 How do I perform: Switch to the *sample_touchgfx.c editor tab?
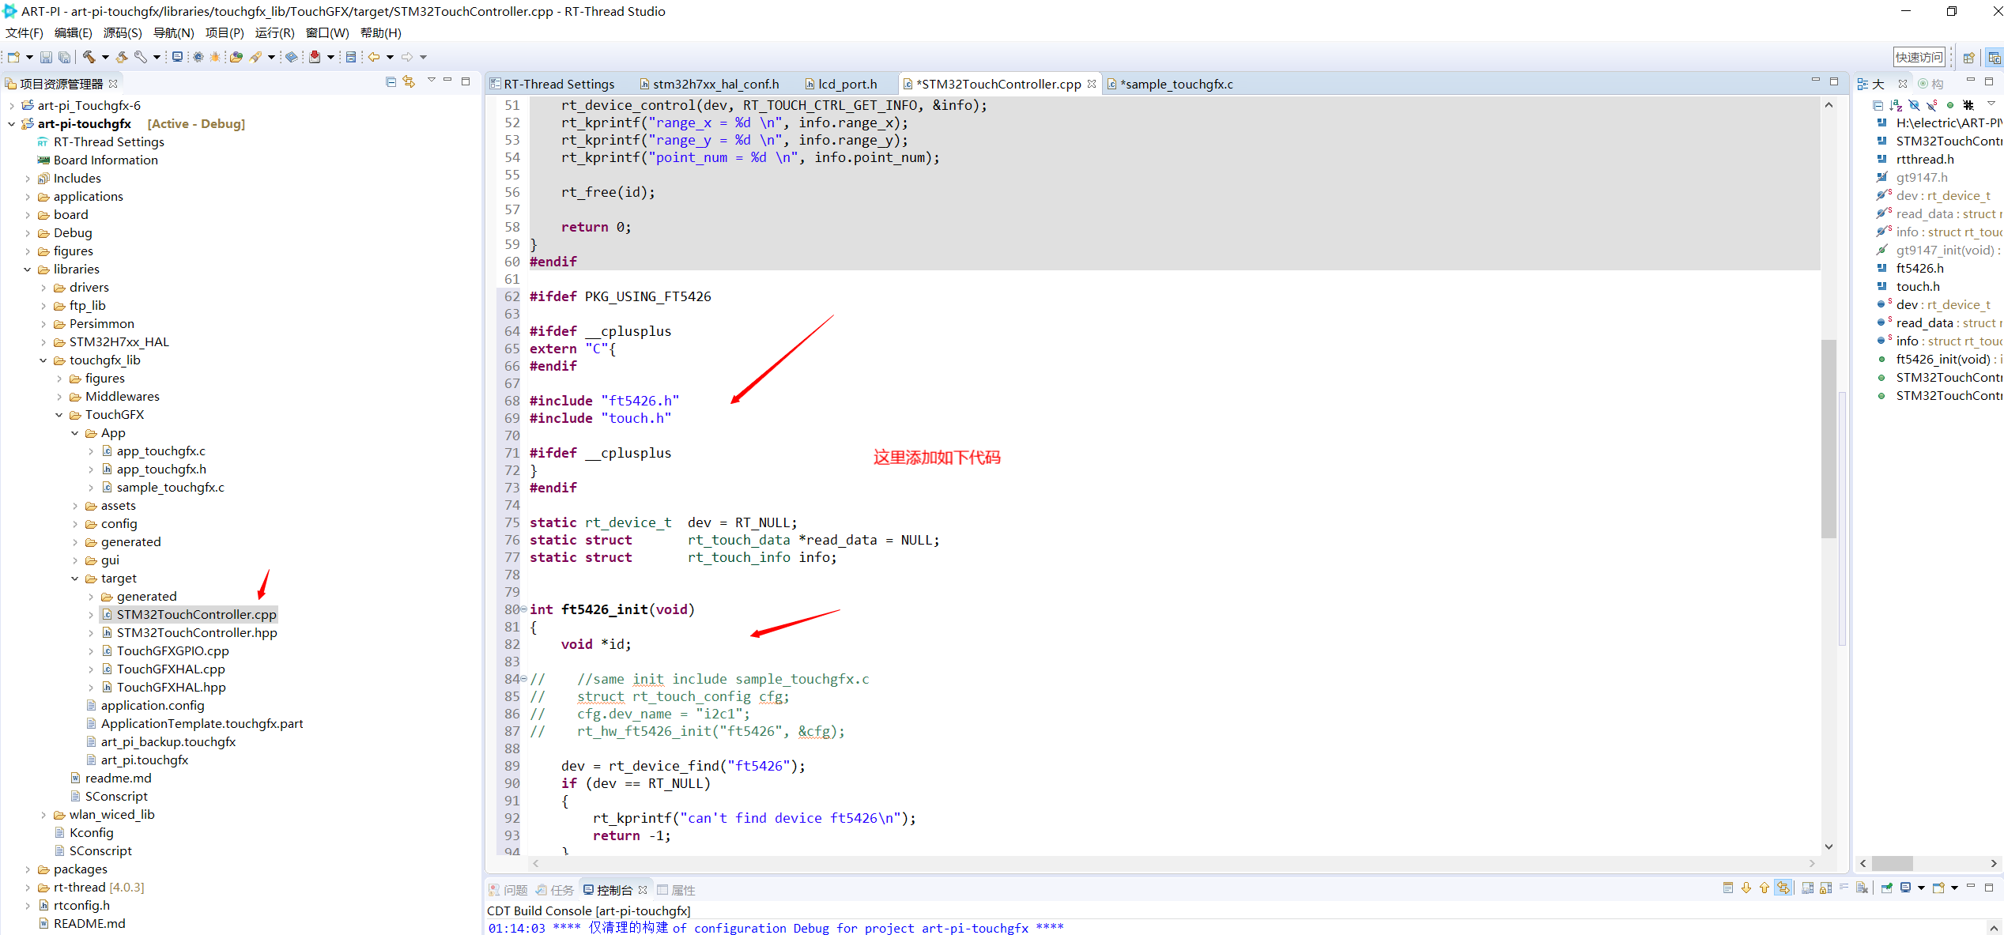(x=1170, y=84)
